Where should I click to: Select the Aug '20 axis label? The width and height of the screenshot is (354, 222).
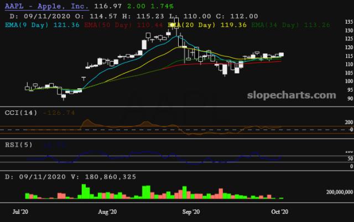point(107,212)
